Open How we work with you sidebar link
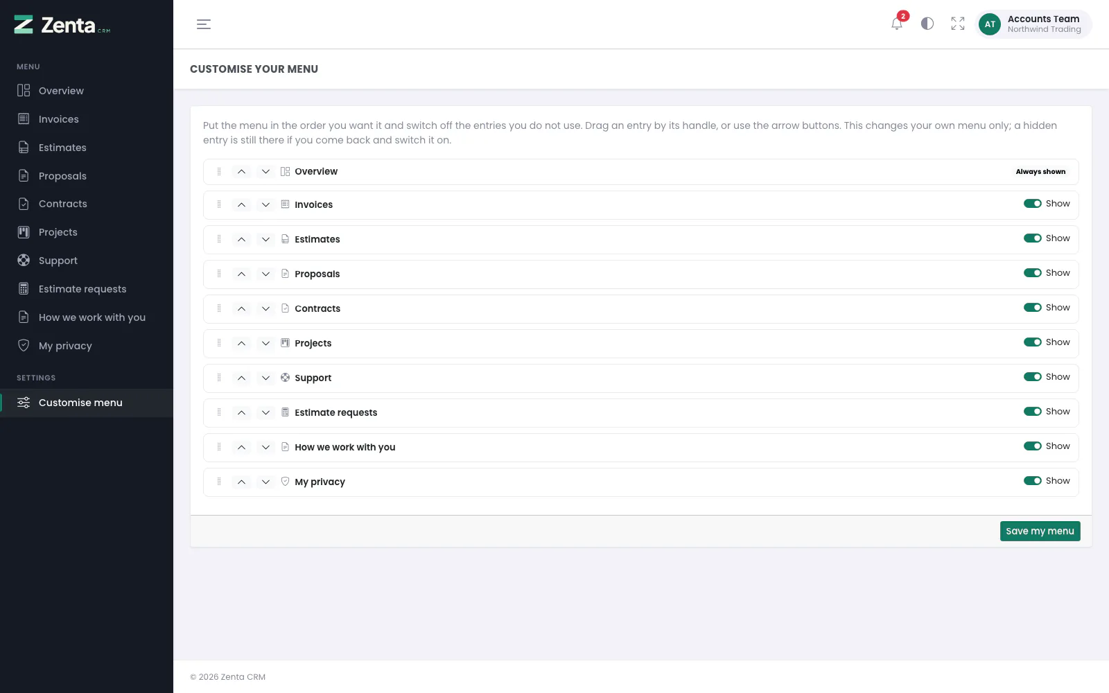 point(87,317)
